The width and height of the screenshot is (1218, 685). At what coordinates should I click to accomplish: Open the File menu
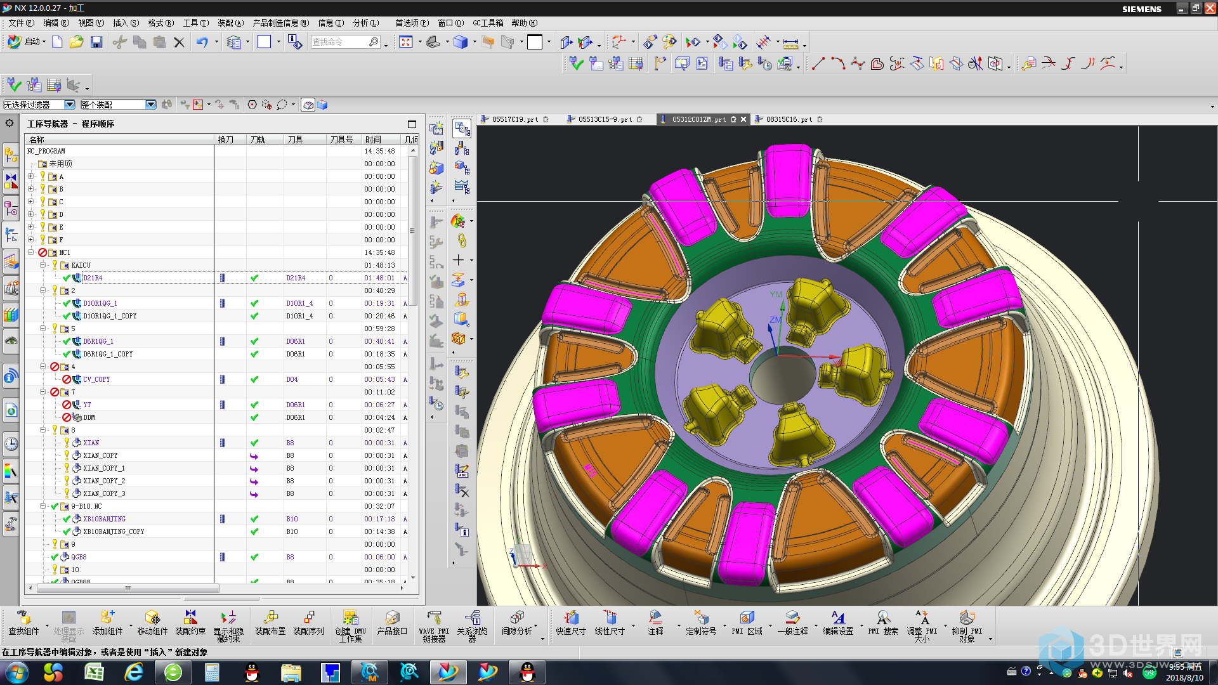[21, 23]
